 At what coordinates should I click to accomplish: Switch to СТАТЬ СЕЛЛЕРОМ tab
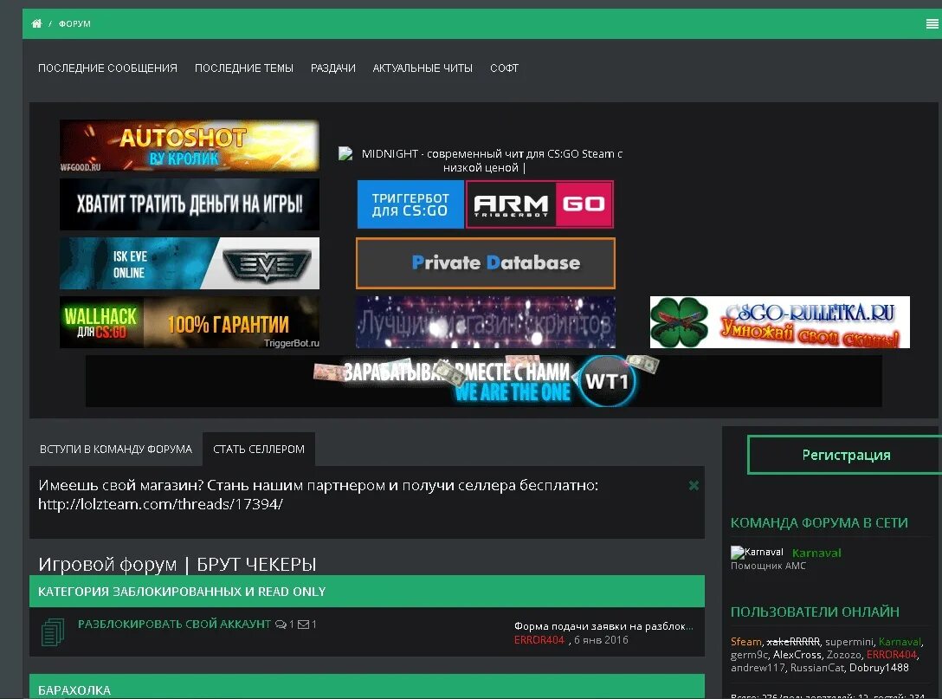click(x=259, y=449)
